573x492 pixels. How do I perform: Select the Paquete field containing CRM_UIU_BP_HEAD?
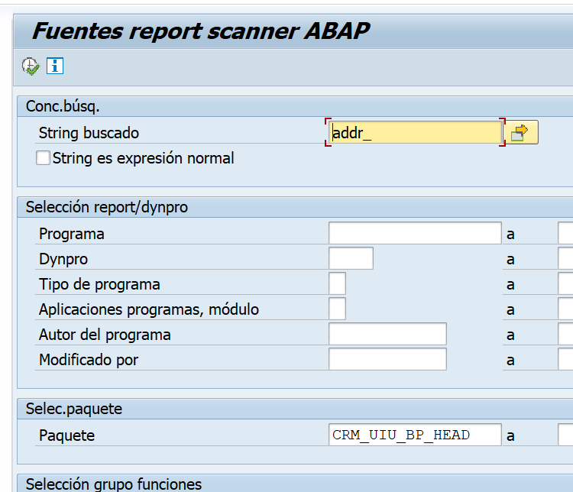click(415, 435)
